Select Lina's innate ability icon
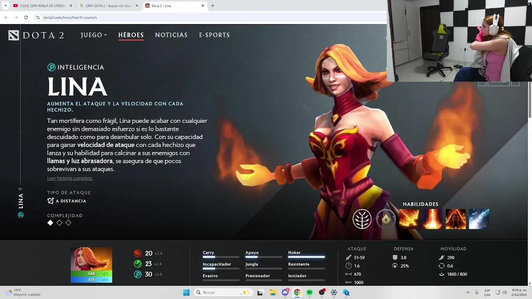Image resolution: width=532 pixels, height=299 pixels. (x=386, y=219)
